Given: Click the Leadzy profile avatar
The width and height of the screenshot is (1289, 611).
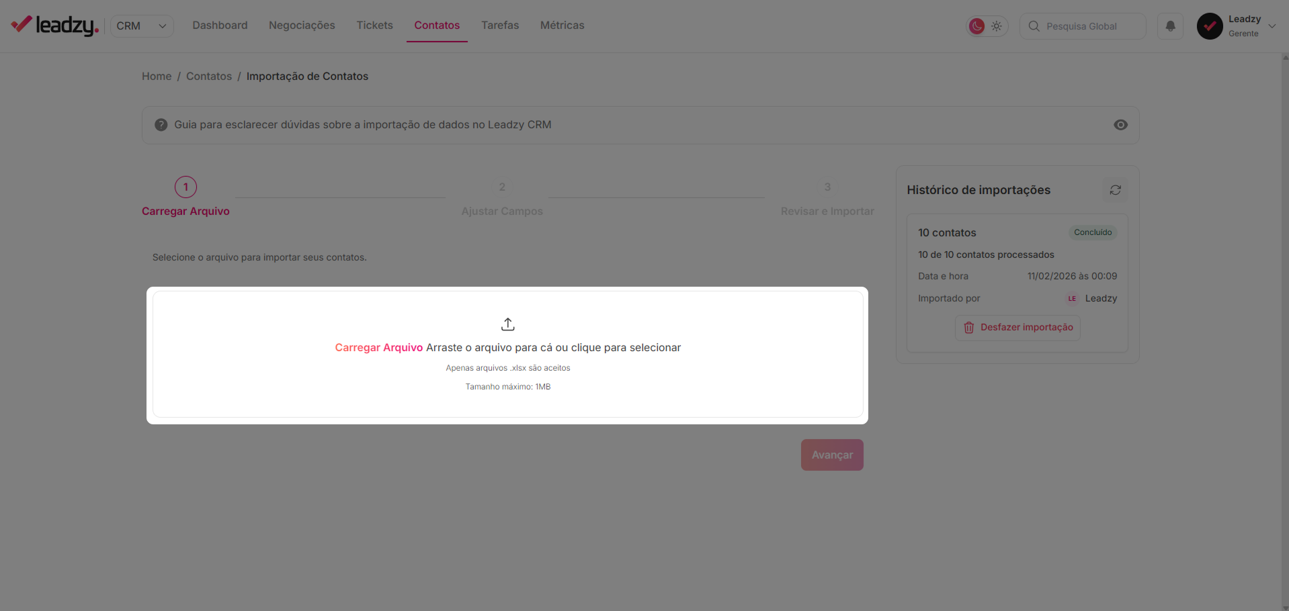Looking at the screenshot, I should click(x=1210, y=26).
